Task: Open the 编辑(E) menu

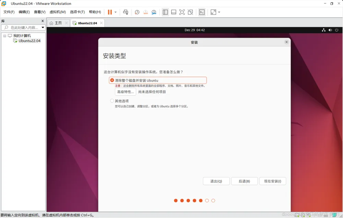Action: pyautogui.click(x=24, y=12)
